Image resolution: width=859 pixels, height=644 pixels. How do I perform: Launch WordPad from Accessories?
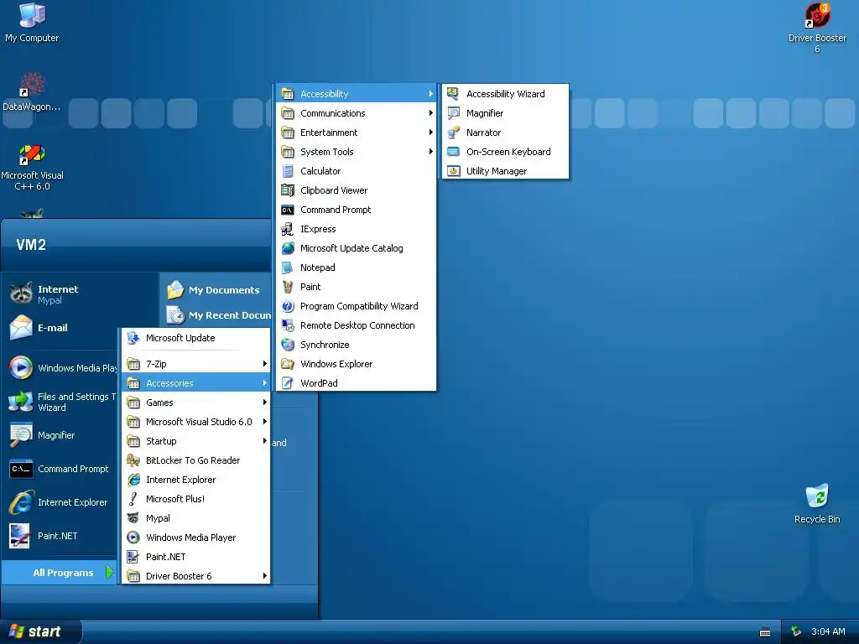357,382
